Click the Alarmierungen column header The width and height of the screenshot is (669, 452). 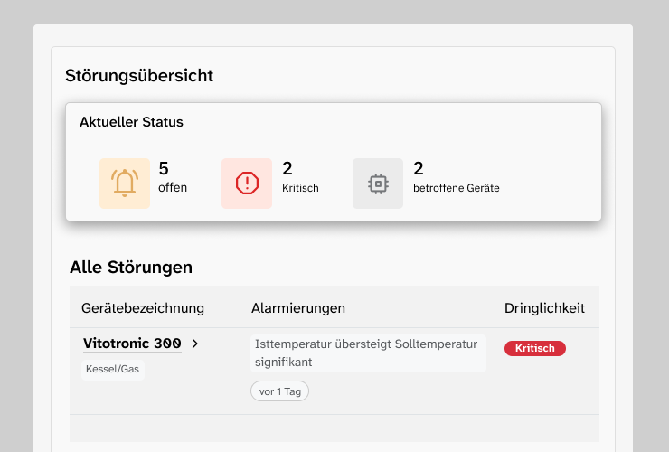tap(298, 308)
